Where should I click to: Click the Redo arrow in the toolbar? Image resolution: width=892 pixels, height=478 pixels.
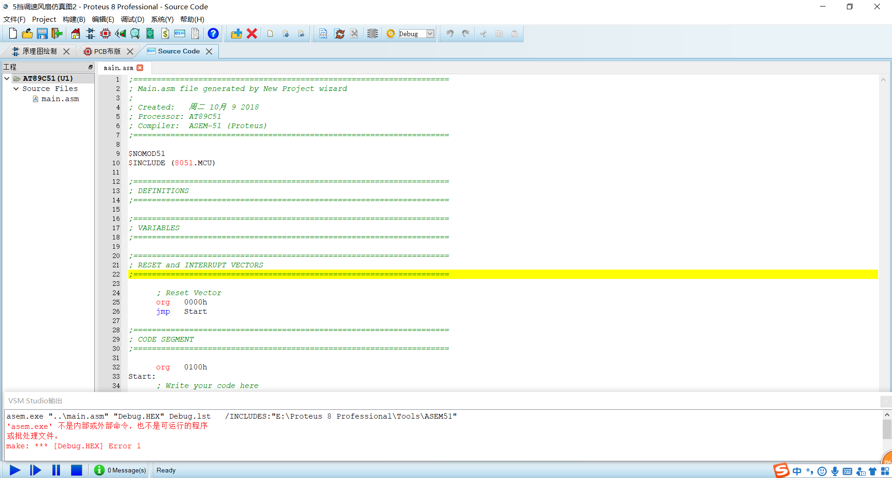coord(466,33)
